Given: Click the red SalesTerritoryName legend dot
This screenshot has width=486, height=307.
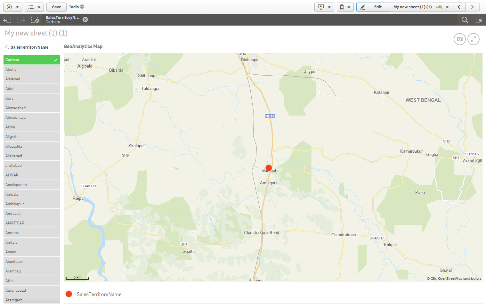Looking at the screenshot, I should click(69, 294).
